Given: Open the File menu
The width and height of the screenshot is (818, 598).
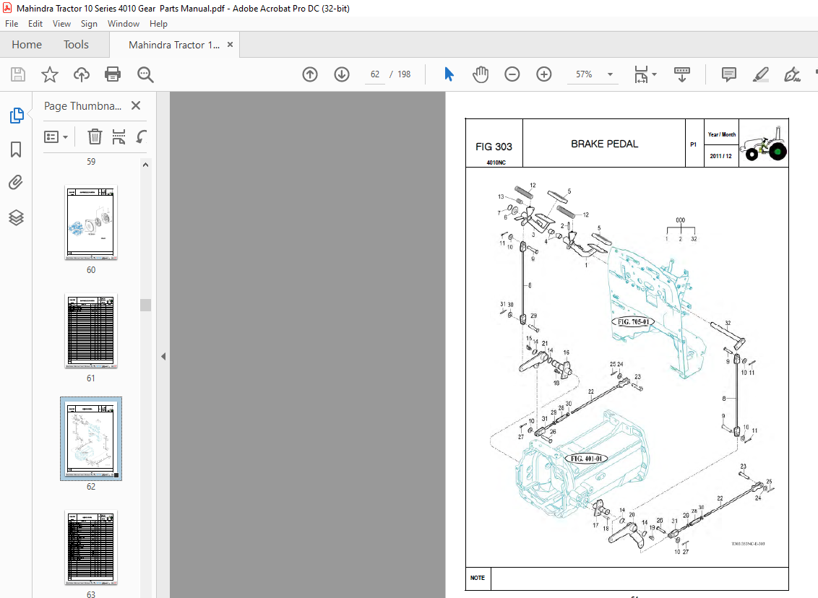Looking at the screenshot, I should pos(12,23).
